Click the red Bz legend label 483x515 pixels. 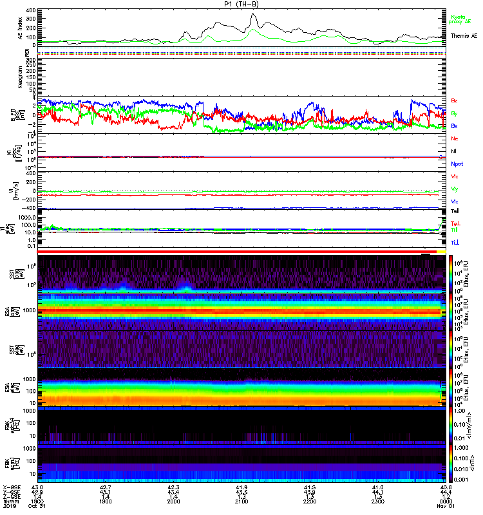[x=454, y=101]
